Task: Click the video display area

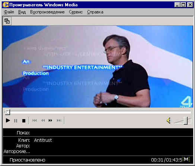Action: point(98,67)
